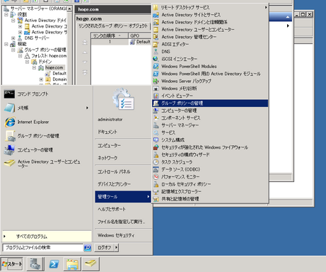
Task: Open データ ソース (ODBC)
Action: coord(180,169)
